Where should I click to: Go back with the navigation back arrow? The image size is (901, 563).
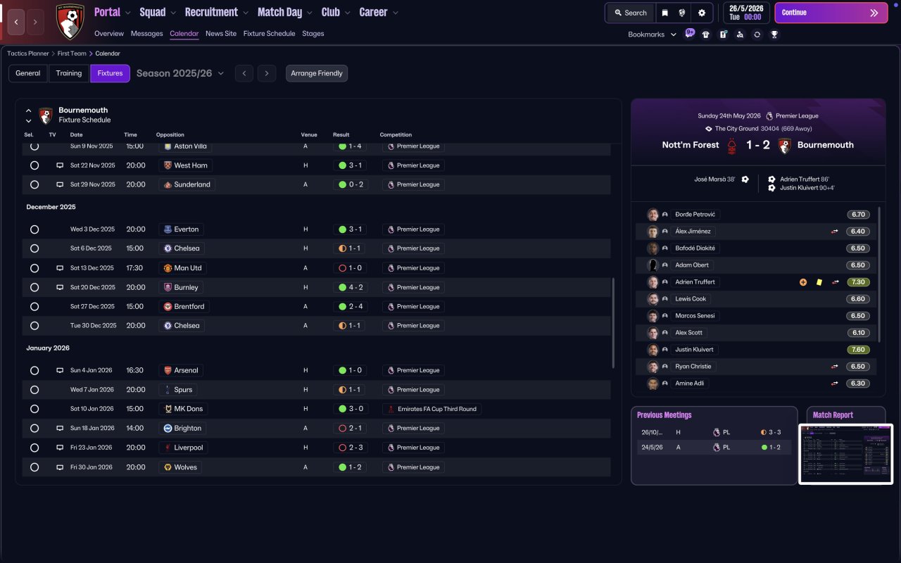pyautogui.click(x=16, y=22)
